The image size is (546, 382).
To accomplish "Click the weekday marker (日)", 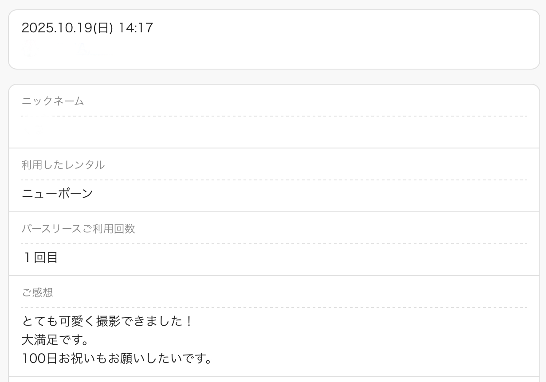I will click(x=102, y=28).
